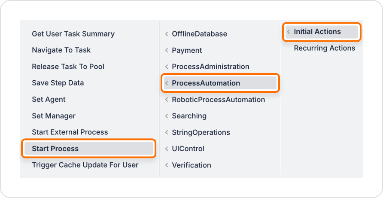This screenshot has height=198, width=383.
Task: Select the Save Step Data action
Action: coord(58,83)
